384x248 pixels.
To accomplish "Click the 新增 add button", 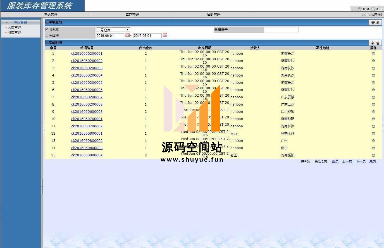I will pos(375,43).
